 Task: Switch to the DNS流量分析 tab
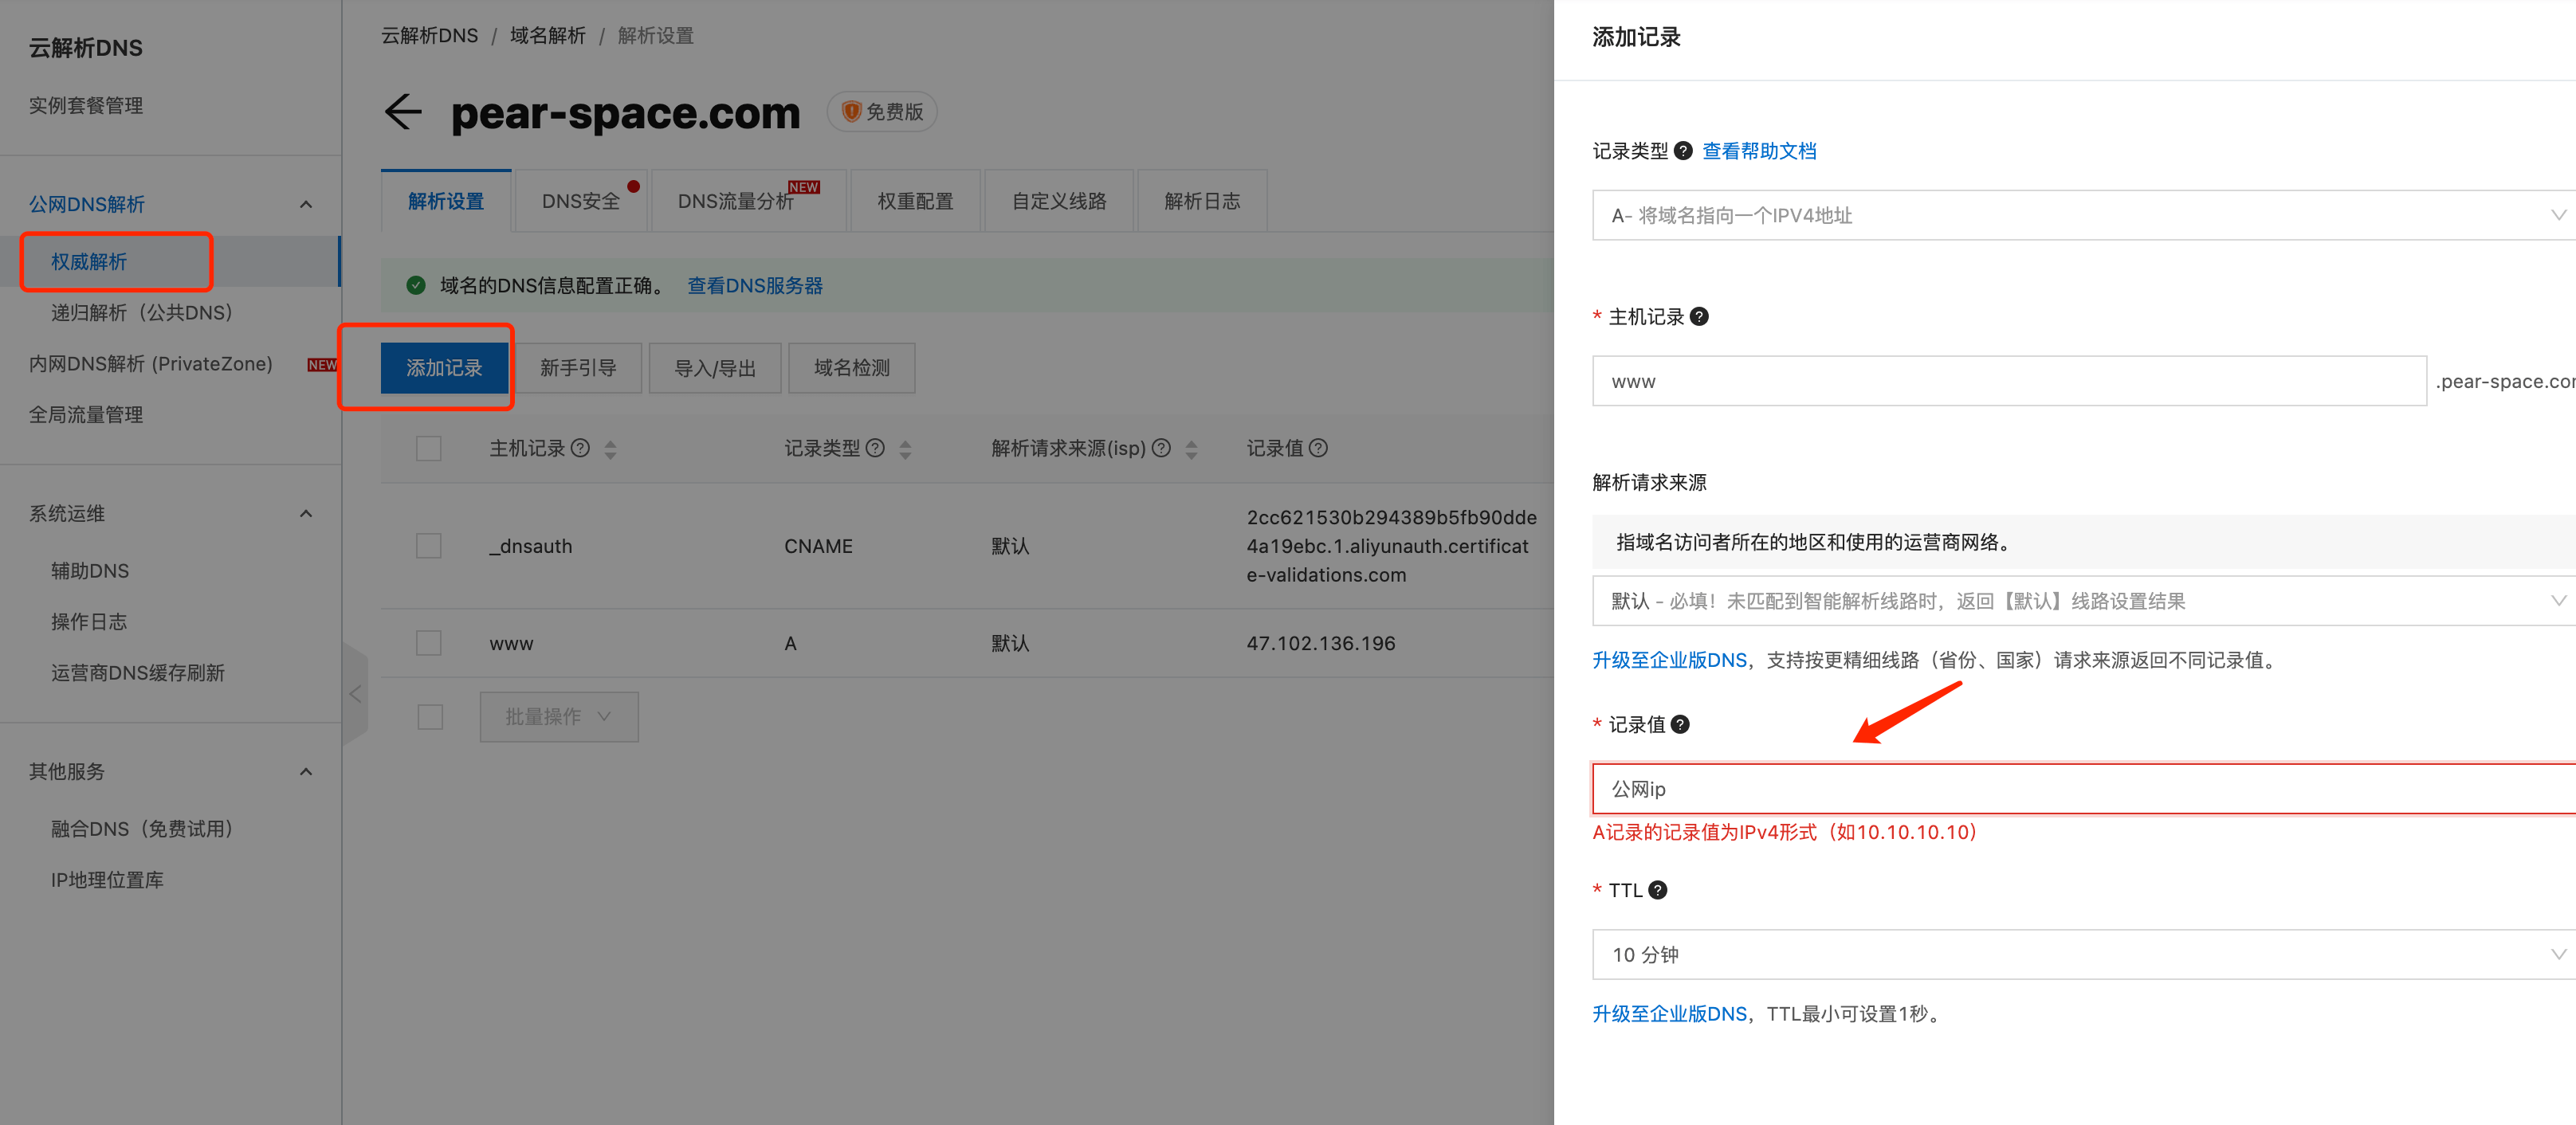(x=749, y=201)
